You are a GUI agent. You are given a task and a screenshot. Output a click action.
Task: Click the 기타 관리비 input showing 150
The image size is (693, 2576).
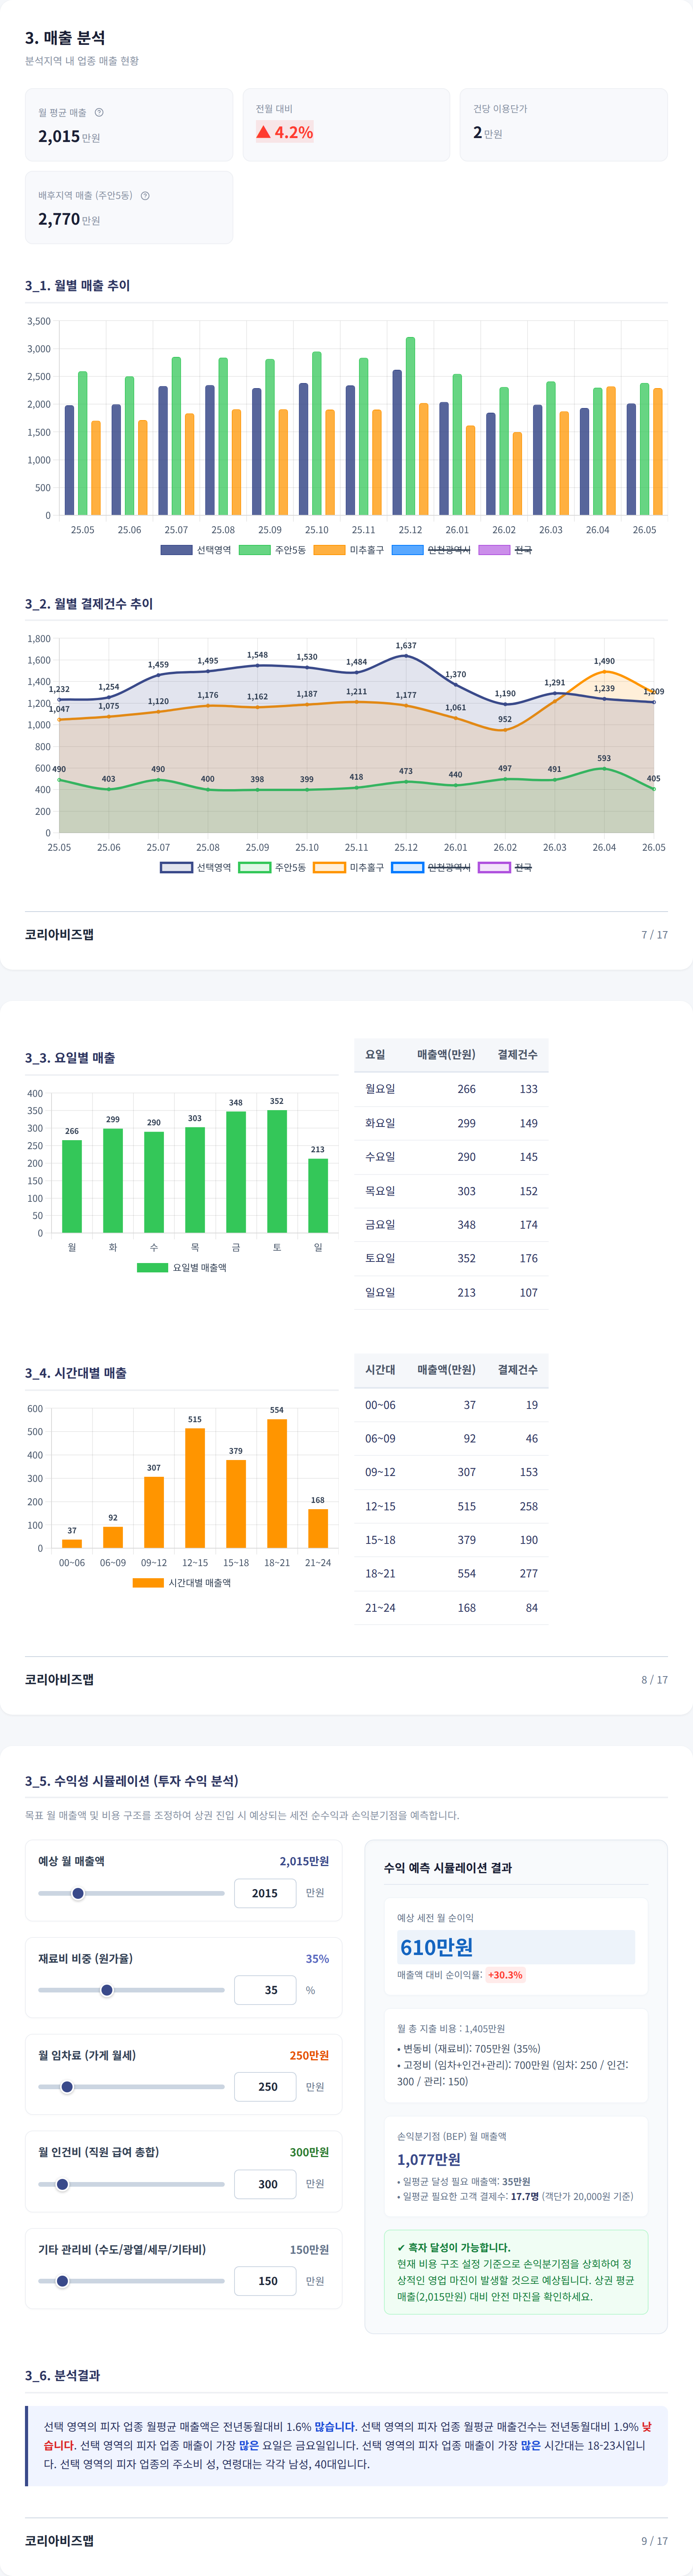click(x=265, y=2281)
